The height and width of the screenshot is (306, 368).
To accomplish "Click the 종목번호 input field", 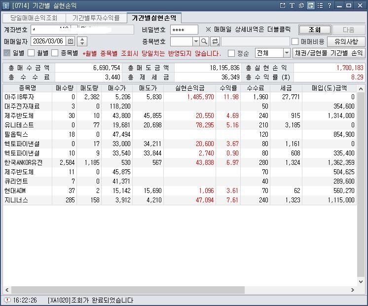I will [x=182, y=41].
